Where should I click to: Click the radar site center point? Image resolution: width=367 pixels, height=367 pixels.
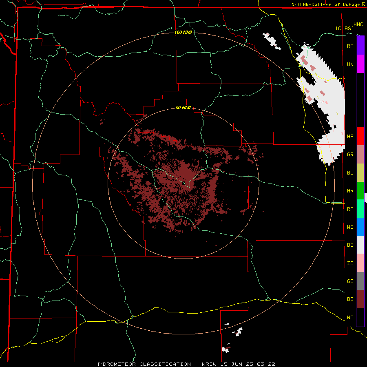183,183
